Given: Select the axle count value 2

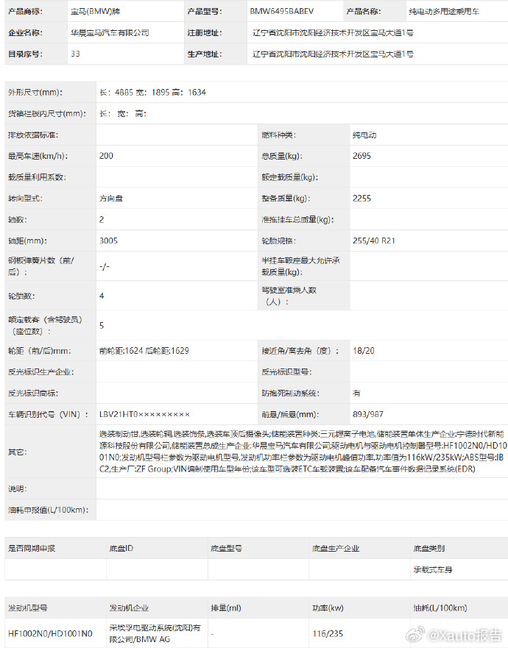Looking at the screenshot, I should pos(102,219).
